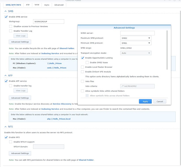Check Enable Local Master Browser

click(x=83, y=67)
